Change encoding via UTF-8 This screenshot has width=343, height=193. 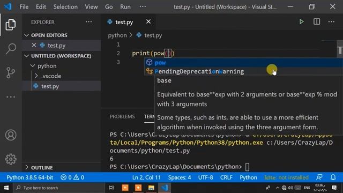tap(205, 177)
